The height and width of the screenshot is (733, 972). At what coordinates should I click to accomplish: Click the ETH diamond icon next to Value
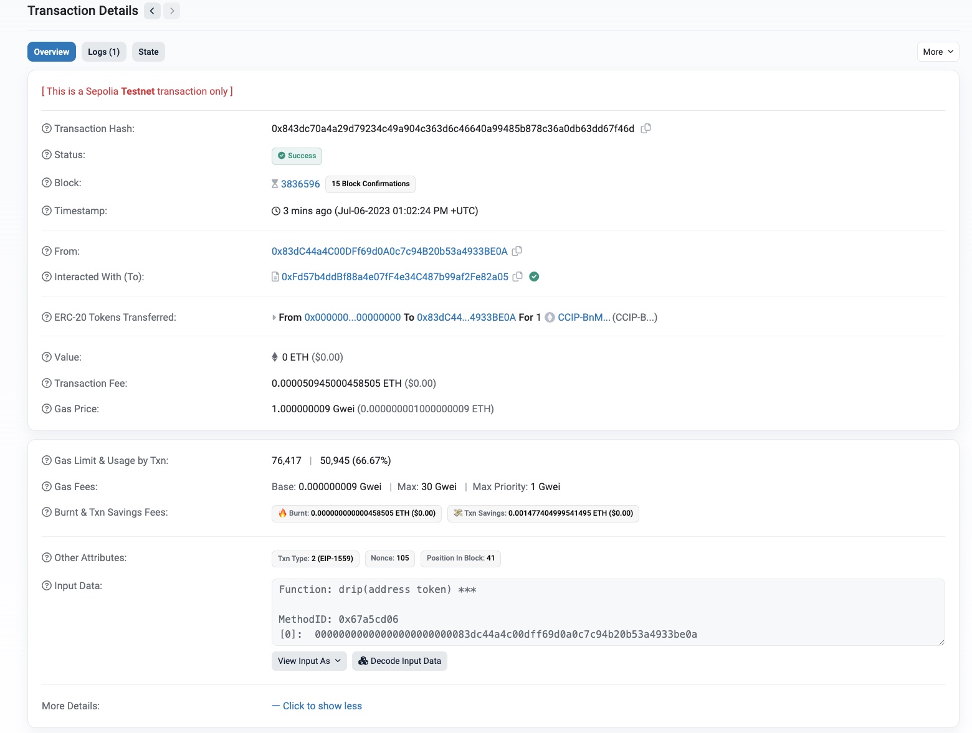[x=275, y=357]
